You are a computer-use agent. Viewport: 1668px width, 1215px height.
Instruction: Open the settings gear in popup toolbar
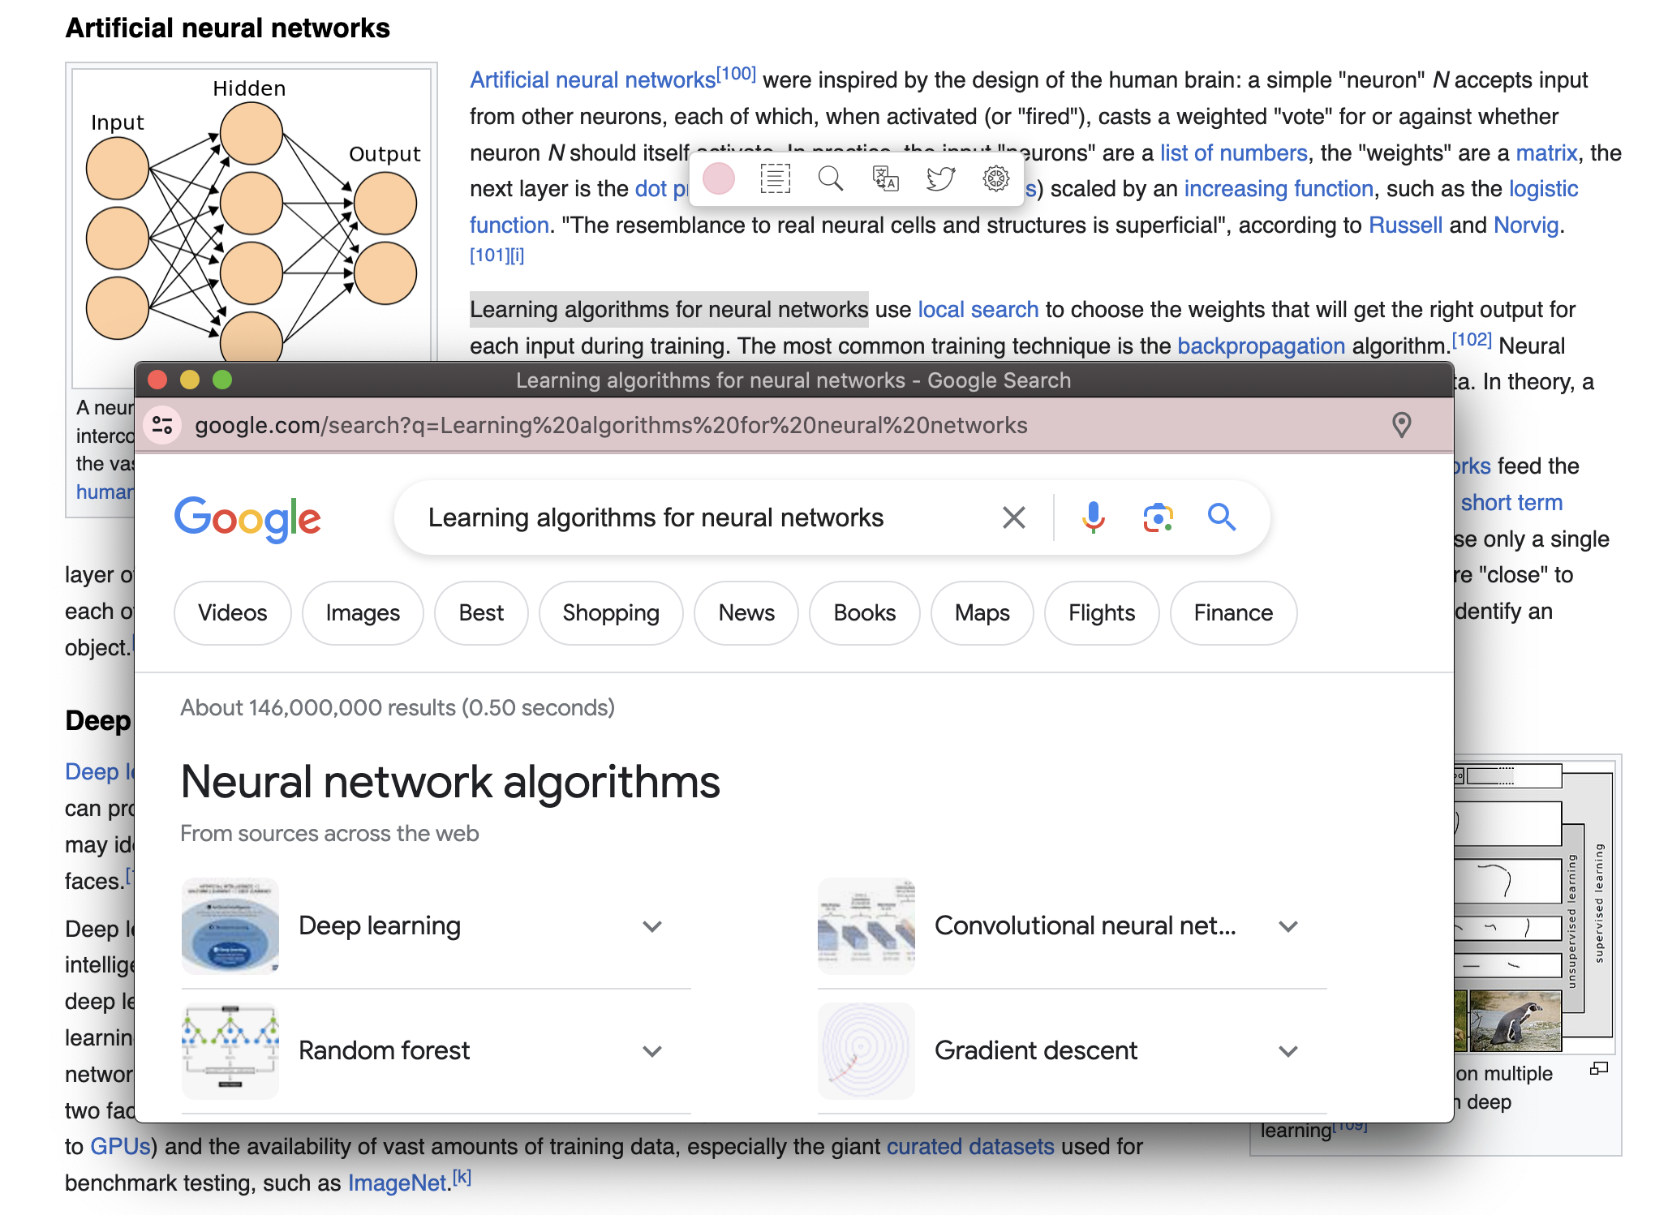click(996, 178)
